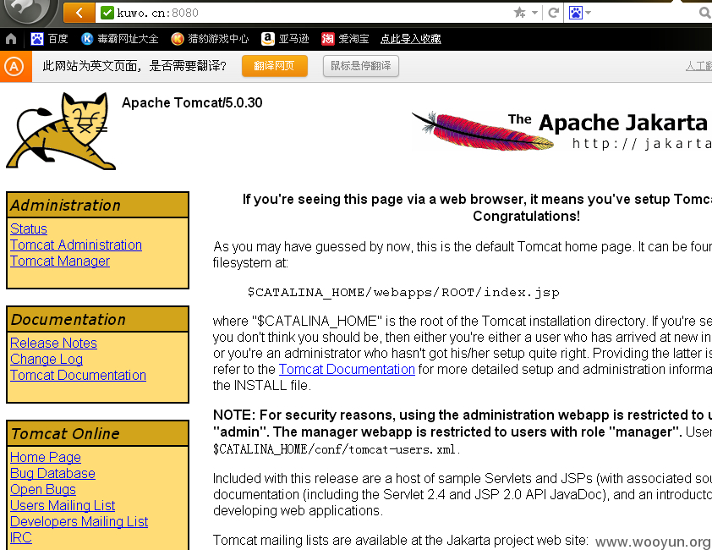Open the 猎豹游戏中心 bookmark
The image size is (712, 550).
pyautogui.click(x=210, y=39)
